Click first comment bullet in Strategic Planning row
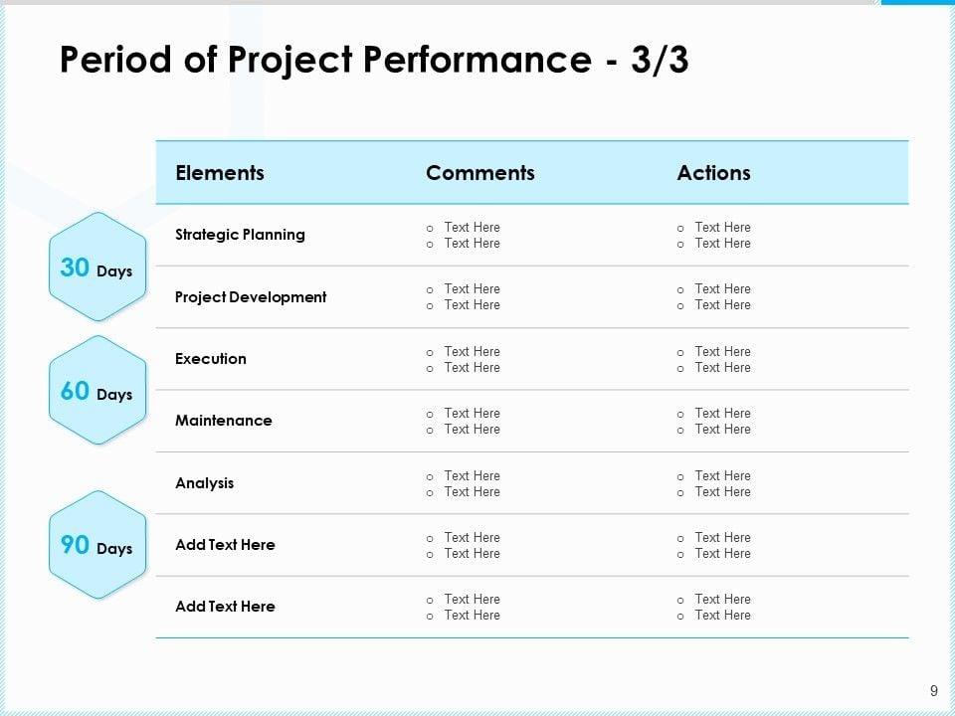955x716 pixels. (472, 228)
